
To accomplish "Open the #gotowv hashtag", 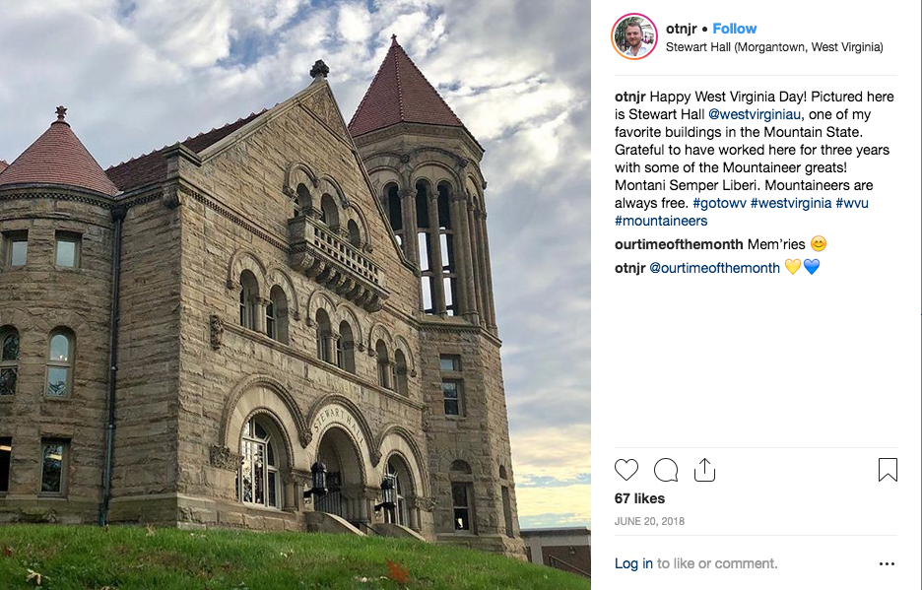I will (x=719, y=203).
